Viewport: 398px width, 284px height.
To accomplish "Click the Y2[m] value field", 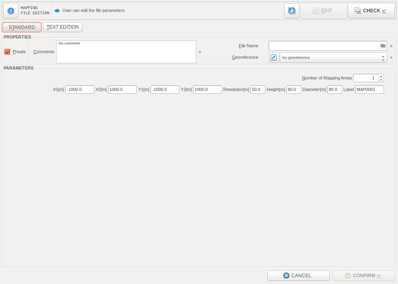I will pos(207,89).
